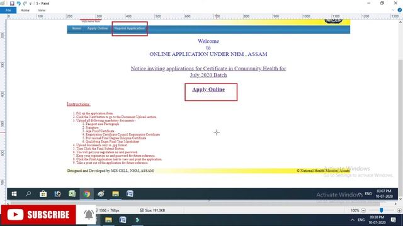Click the 'Designed and Developed by MIS CELL' footer text
This screenshot has height=226, width=403.
pos(110,171)
